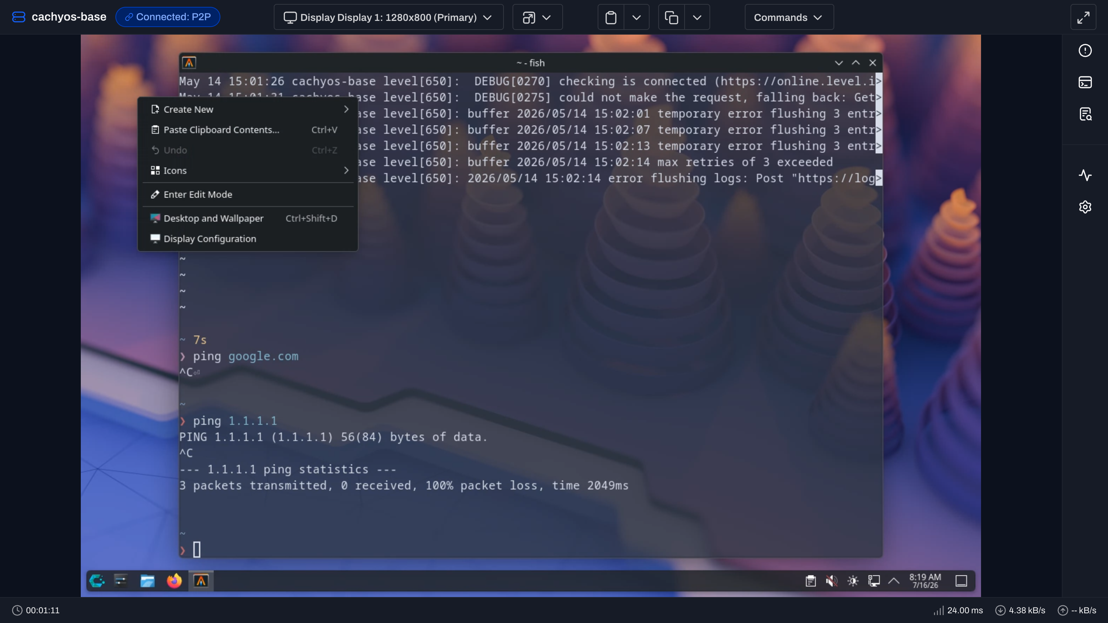Click the 24.00 ms latency readout
Screen dimensions: 1108x623
[965, 610]
